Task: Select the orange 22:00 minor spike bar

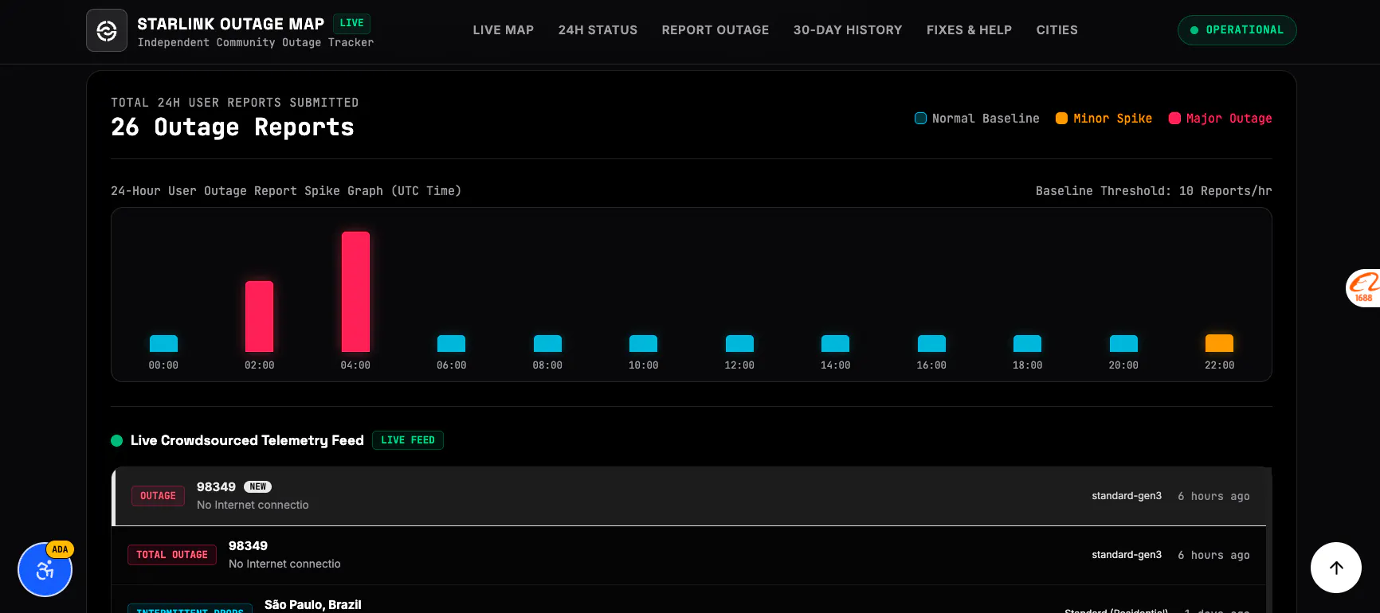Action: click(x=1219, y=343)
